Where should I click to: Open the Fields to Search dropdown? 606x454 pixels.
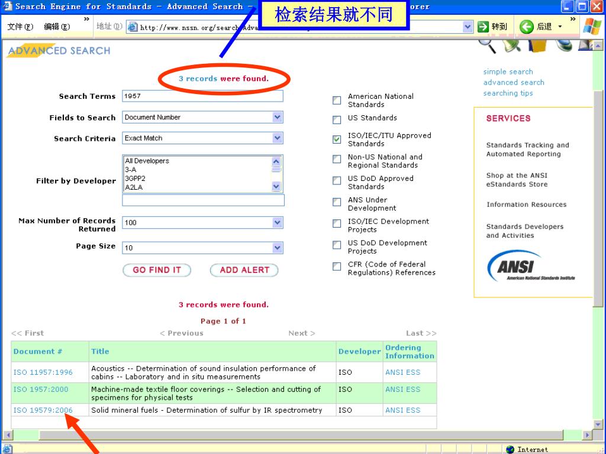tap(277, 117)
